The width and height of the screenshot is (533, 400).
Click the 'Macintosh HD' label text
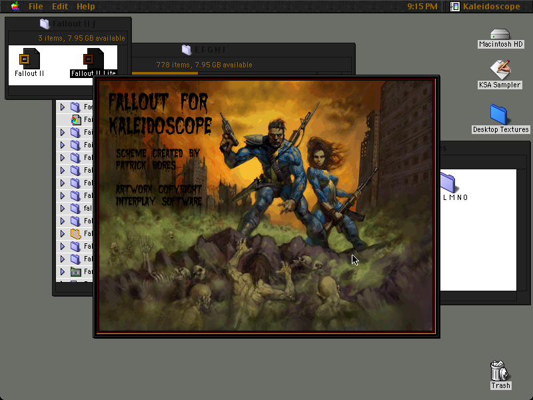501,44
